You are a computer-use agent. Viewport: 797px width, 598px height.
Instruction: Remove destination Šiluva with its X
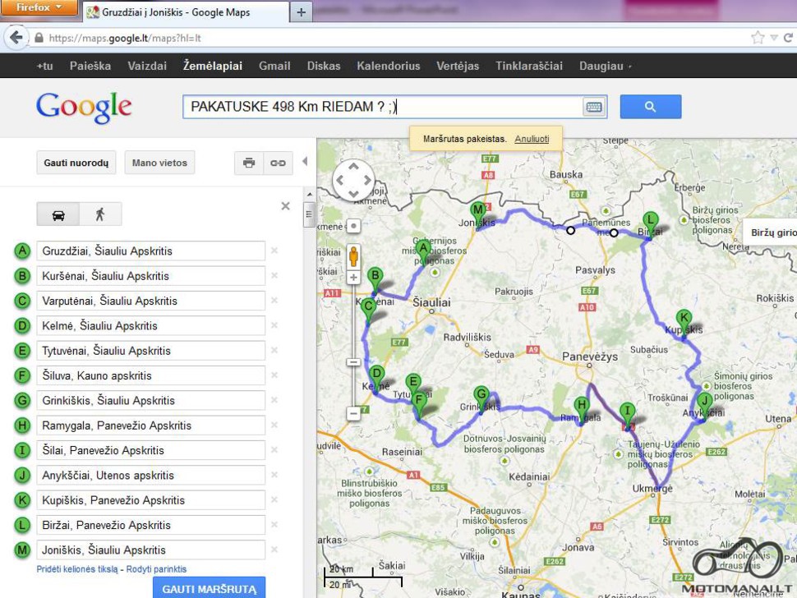coord(274,375)
